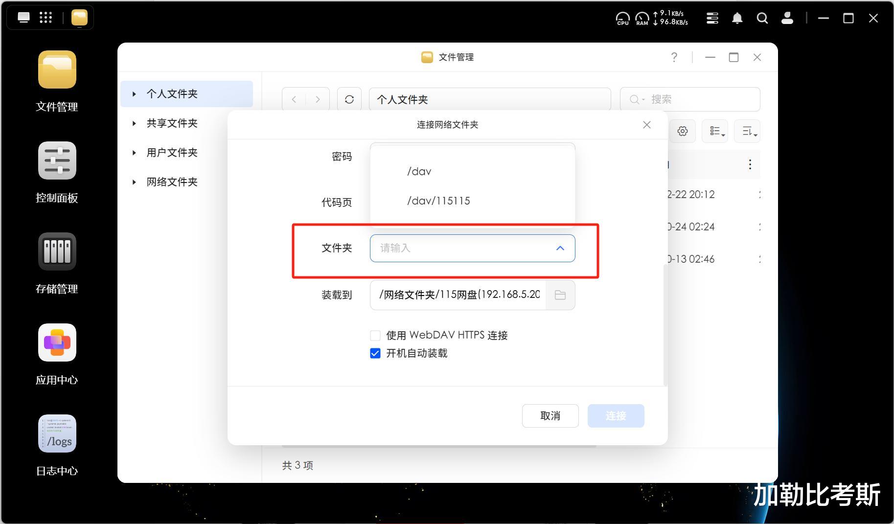This screenshot has width=894, height=524.
Task: Select 用户文件夹 in the sidebar
Action: [172, 153]
